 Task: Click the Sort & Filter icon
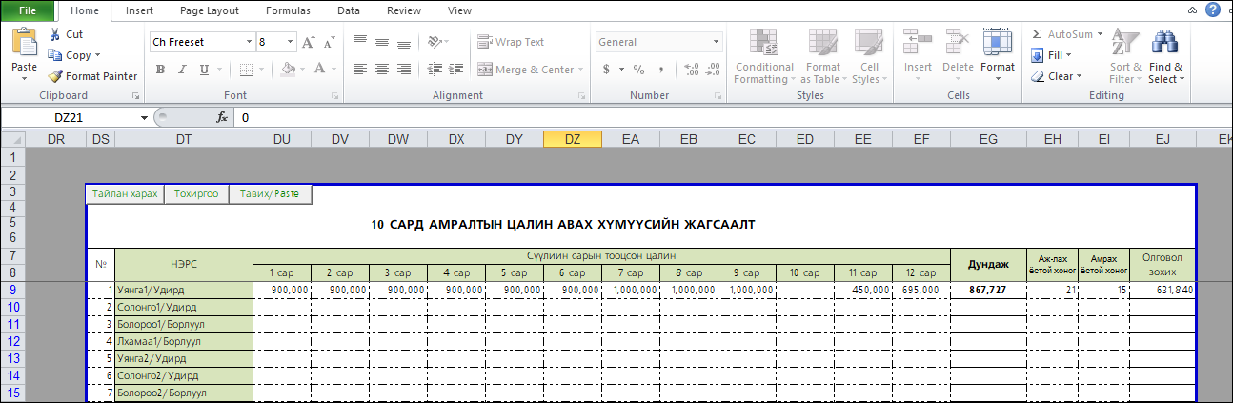click(1125, 58)
